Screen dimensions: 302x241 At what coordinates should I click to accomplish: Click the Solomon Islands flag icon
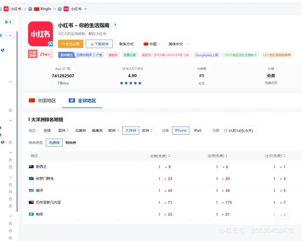click(x=31, y=178)
